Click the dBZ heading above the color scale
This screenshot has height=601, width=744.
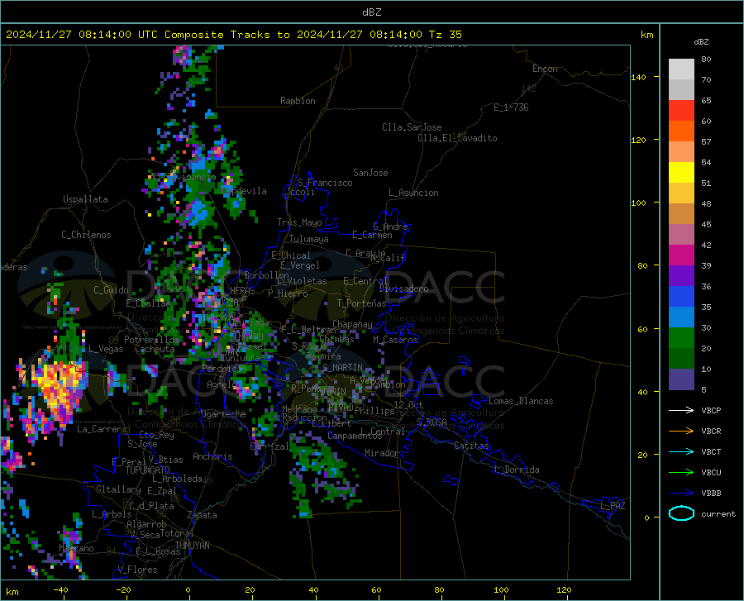point(701,41)
